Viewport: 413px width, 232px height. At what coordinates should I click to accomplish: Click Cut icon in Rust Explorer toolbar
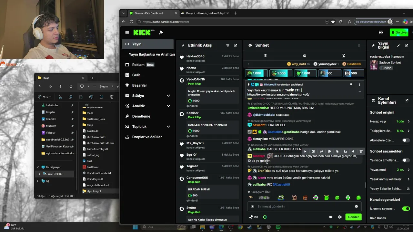click(x=60, y=97)
